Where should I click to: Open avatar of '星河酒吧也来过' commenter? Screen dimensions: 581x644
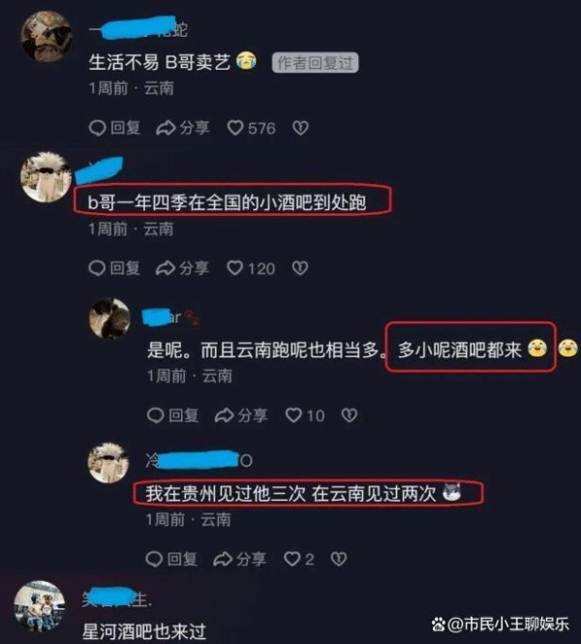tap(40, 606)
